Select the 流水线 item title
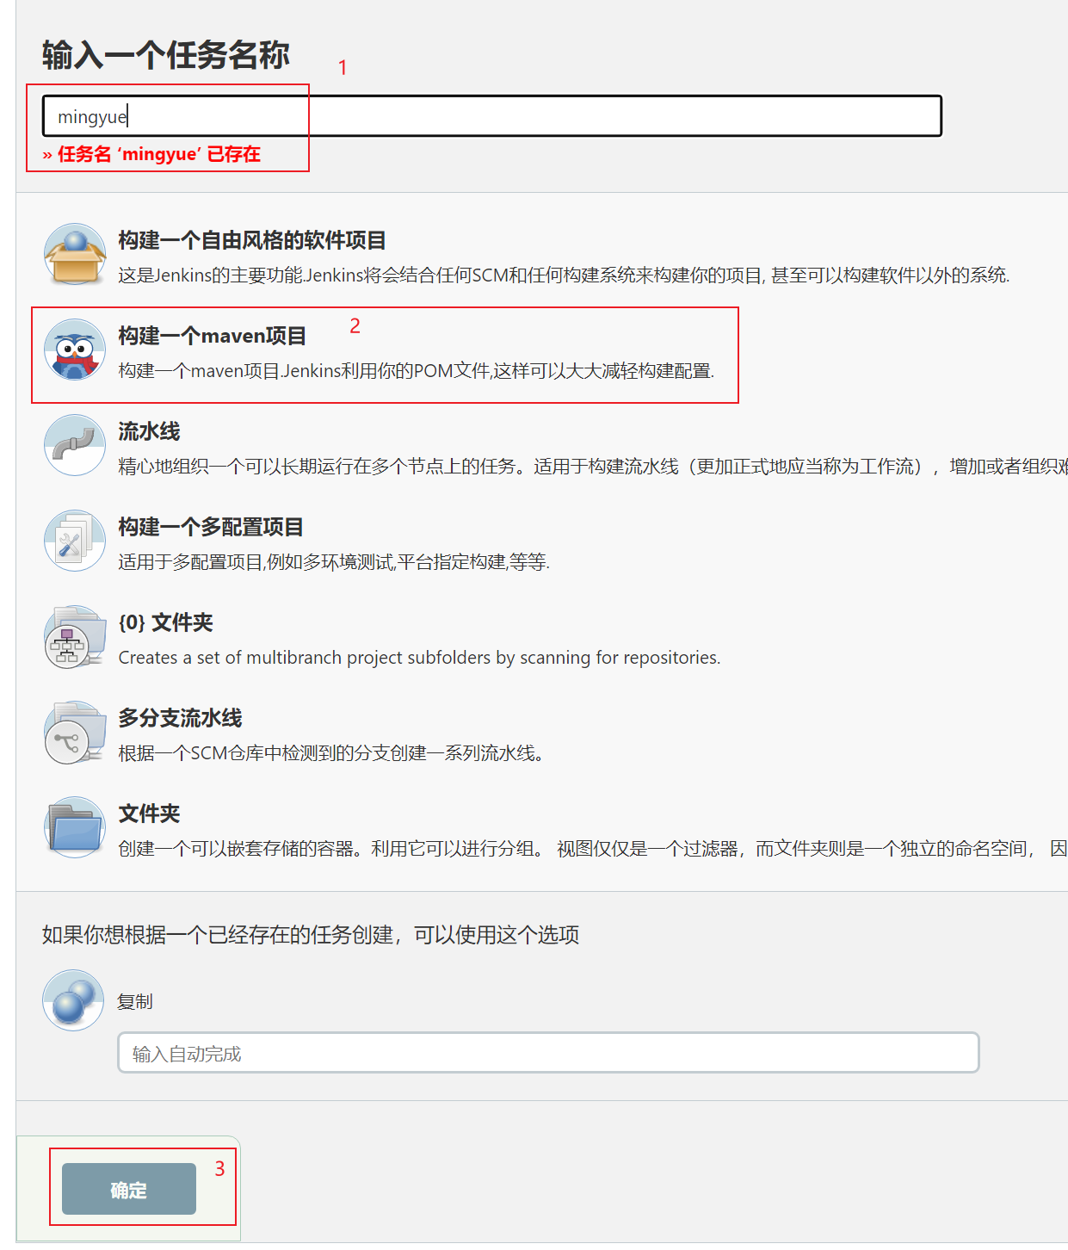This screenshot has height=1250, width=1068. pos(149,431)
